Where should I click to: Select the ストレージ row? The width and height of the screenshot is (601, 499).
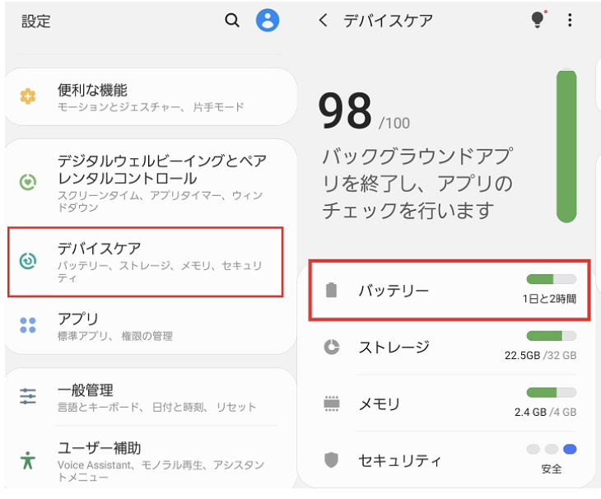tap(450, 347)
